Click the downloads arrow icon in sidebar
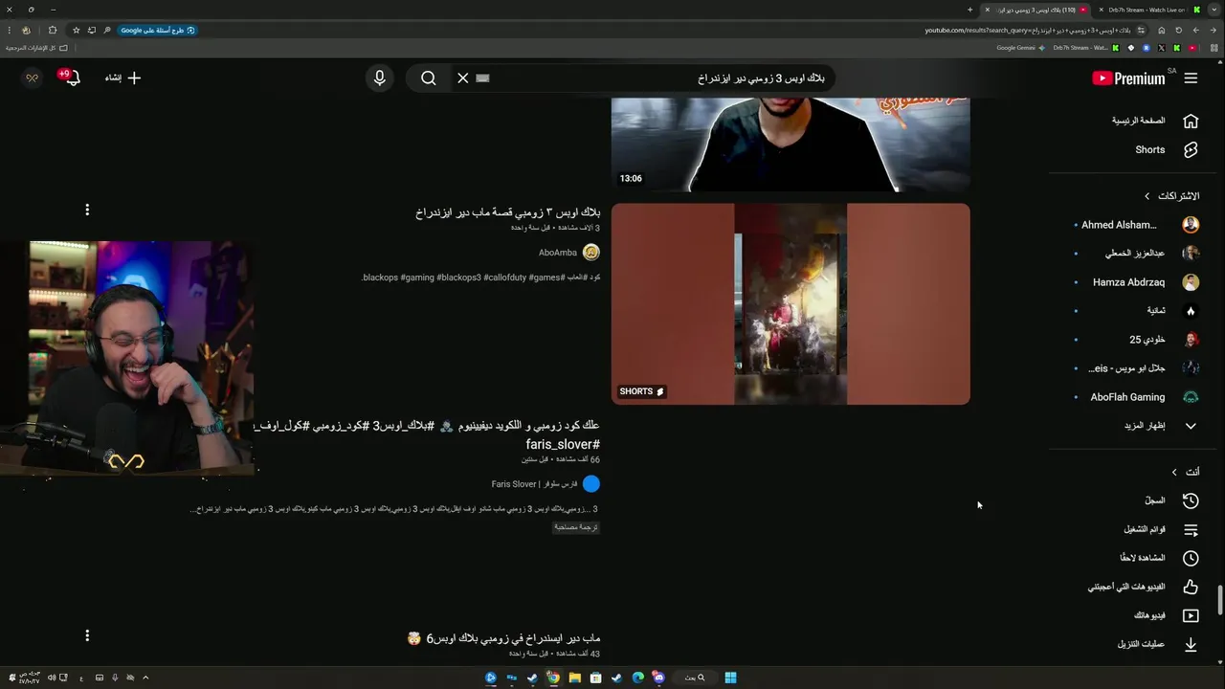1225x689 pixels. coord(1191,644)
